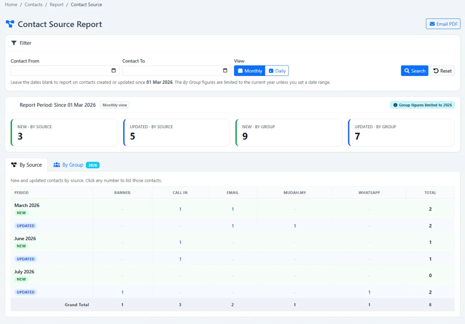Click the Updated By Source summary card
465x324 pixels.
point(176,133)
